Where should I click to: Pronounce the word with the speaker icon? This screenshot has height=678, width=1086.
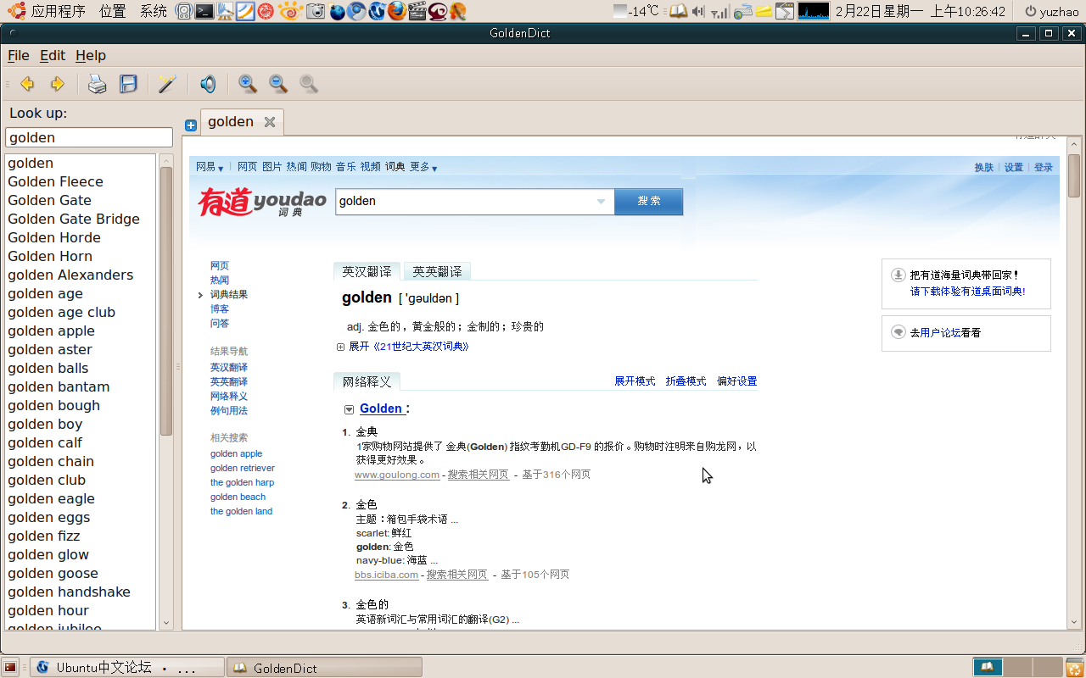[208, 84]
